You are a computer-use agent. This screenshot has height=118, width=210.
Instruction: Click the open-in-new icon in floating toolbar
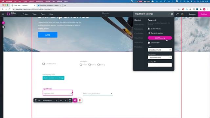(x=70, y=100)
